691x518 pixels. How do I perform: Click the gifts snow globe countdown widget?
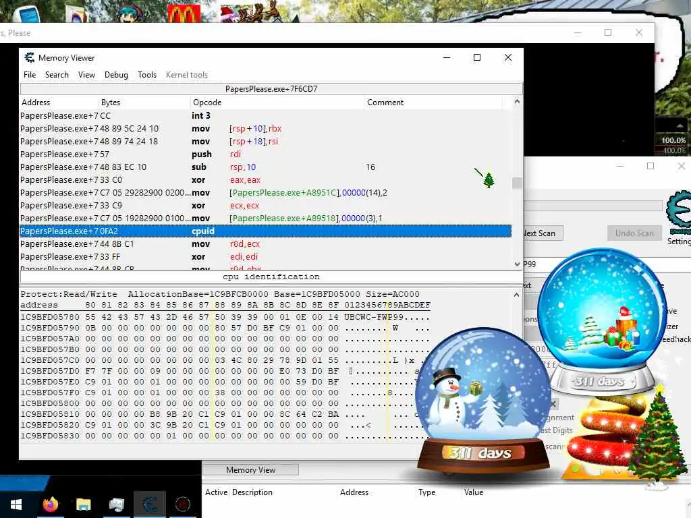(x=601, y=321)
